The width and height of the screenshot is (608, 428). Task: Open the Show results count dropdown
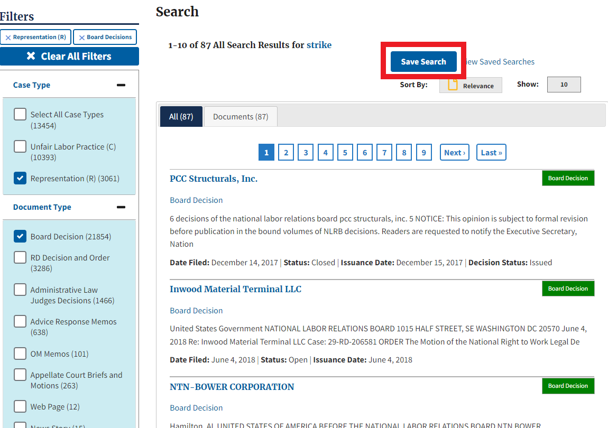click(564, 85)
